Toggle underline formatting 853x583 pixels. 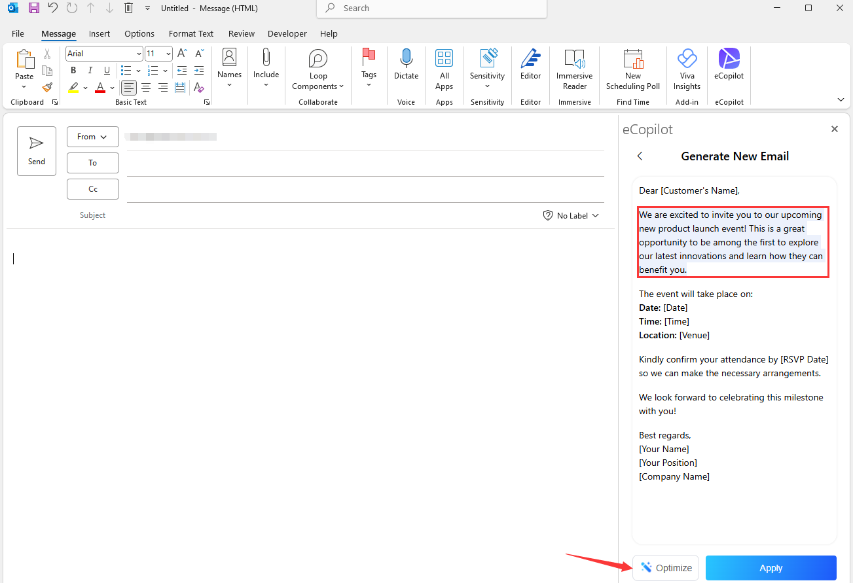[107, 70]
